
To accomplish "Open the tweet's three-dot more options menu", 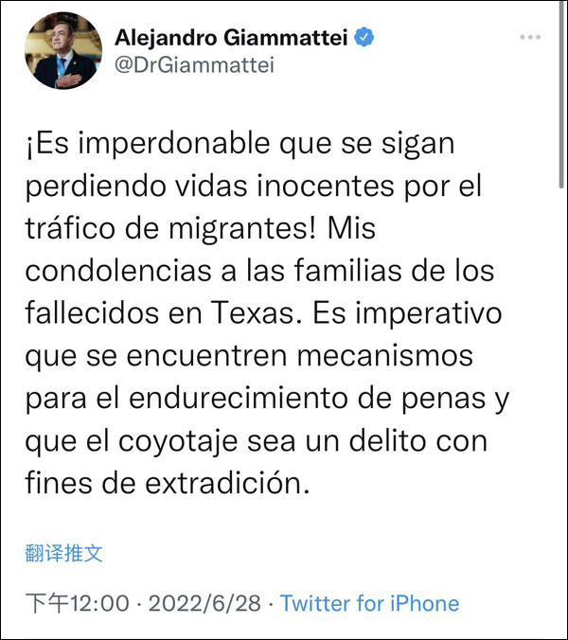I will click(530, 37).
